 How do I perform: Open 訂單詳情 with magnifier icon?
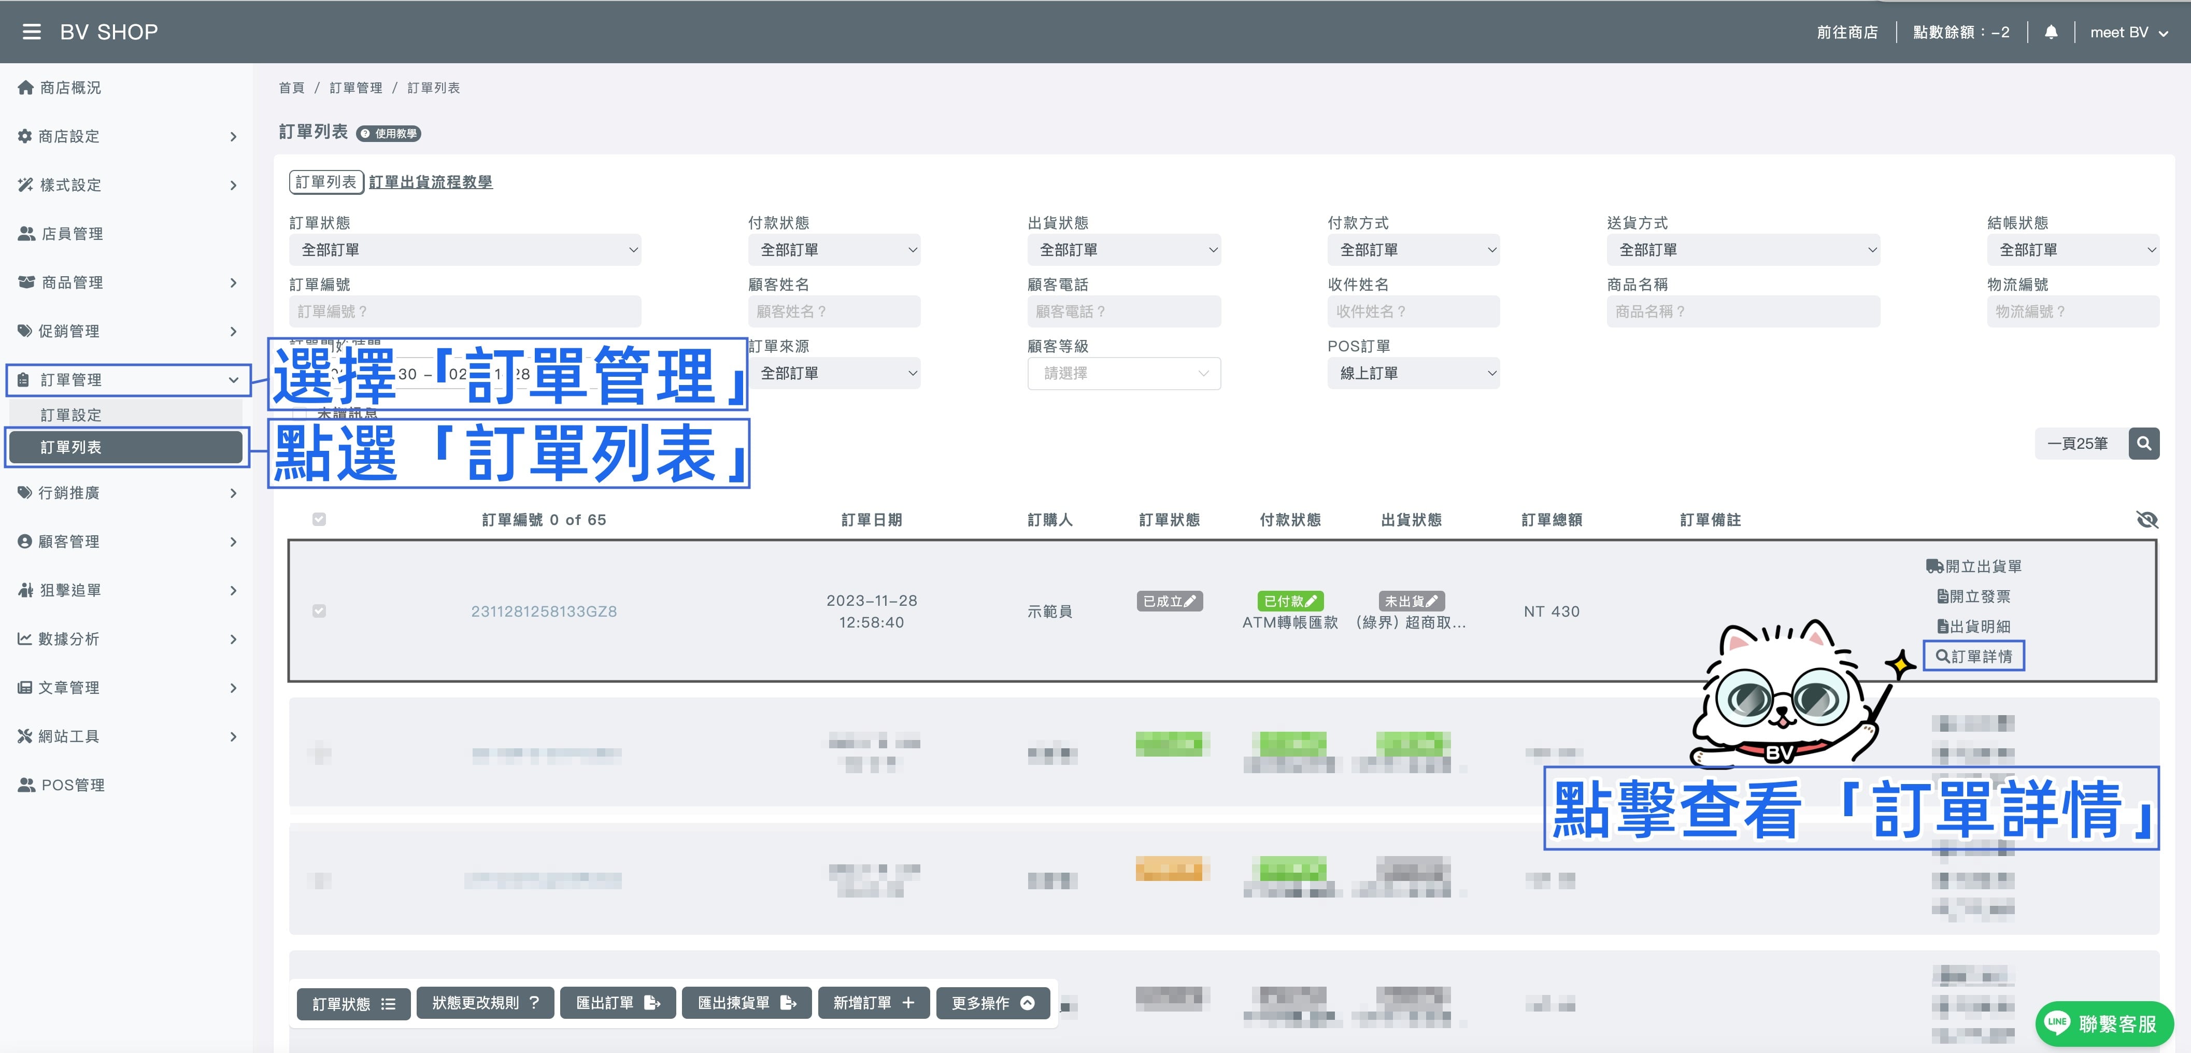[x=1973, y=656]
